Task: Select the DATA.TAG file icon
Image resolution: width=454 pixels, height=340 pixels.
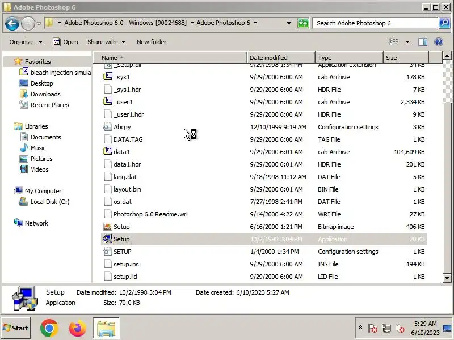Action: (108, 139)
